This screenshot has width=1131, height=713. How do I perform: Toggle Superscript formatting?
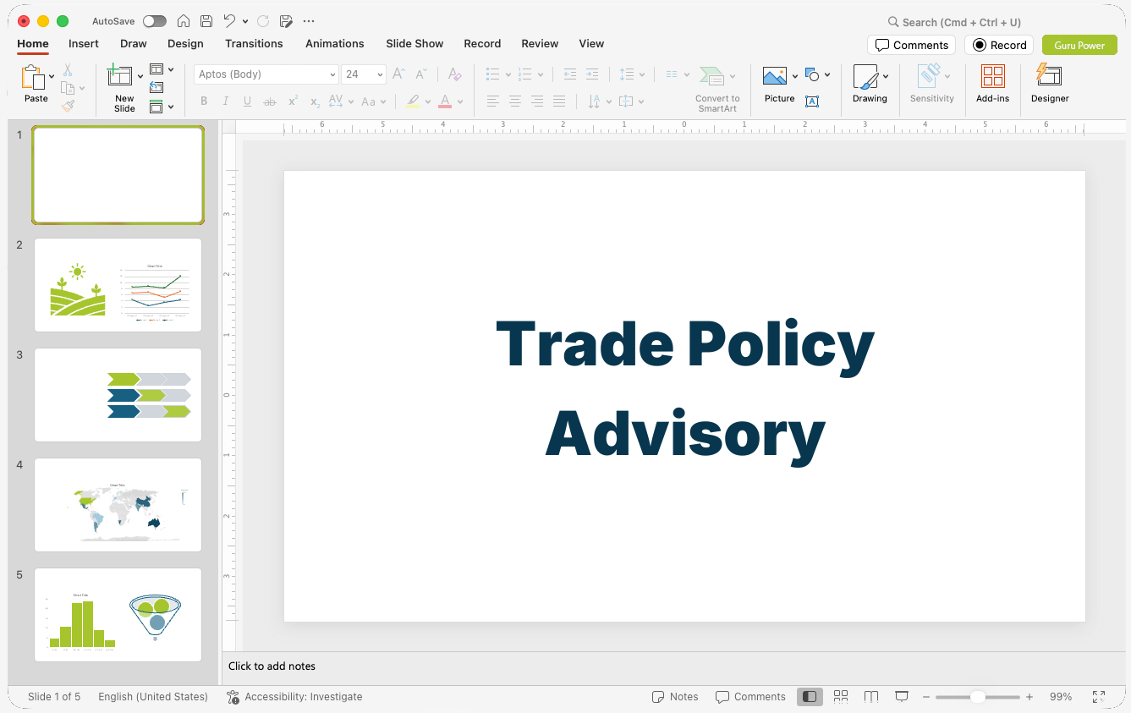(x=293, y=101)
